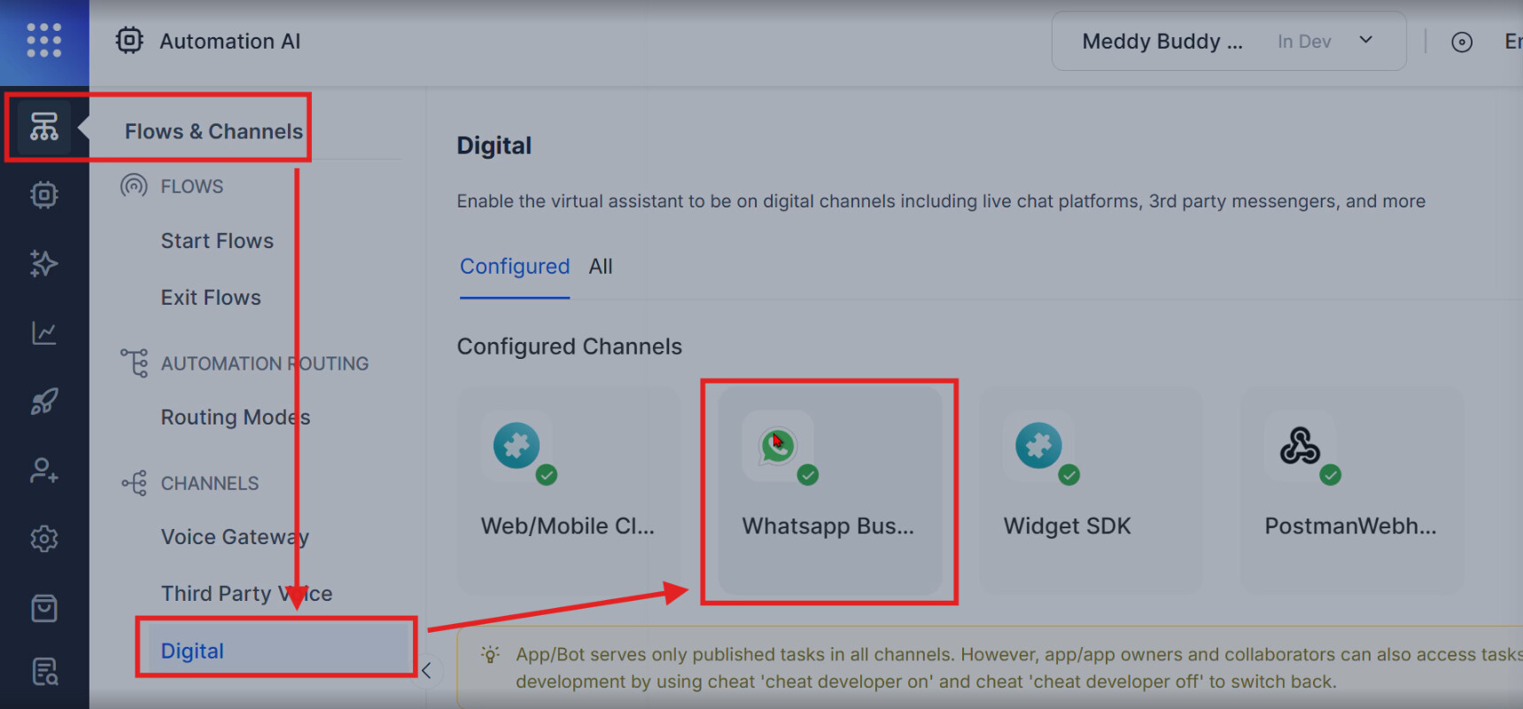Open the app launcher grid icon
1523x709 pixels.
pos(43,41)
